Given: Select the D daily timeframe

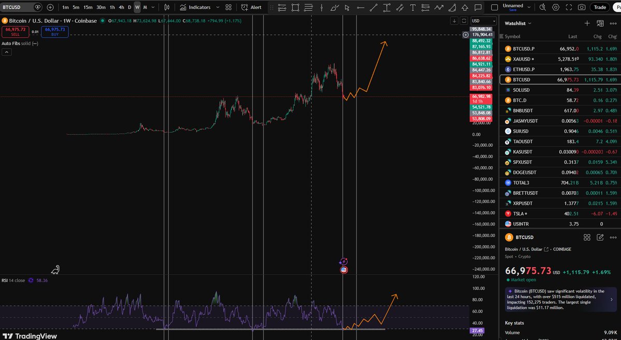Looking at the screenshot, I should coord(129,7).
